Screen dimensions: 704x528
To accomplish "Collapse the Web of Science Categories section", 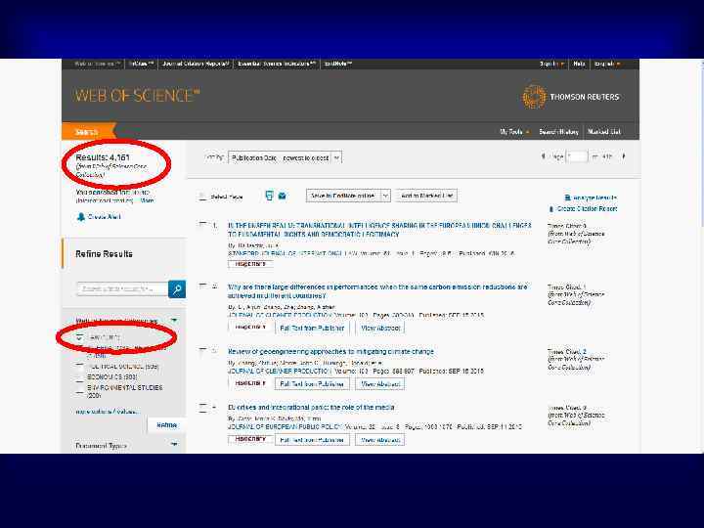I will [x=174, y=320].
